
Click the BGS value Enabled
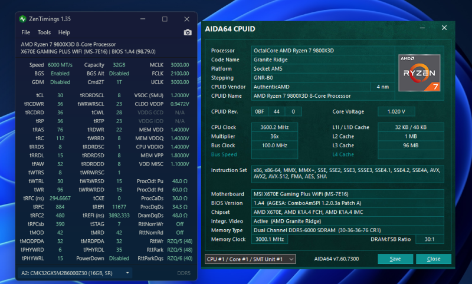click(x=60, y=73)
